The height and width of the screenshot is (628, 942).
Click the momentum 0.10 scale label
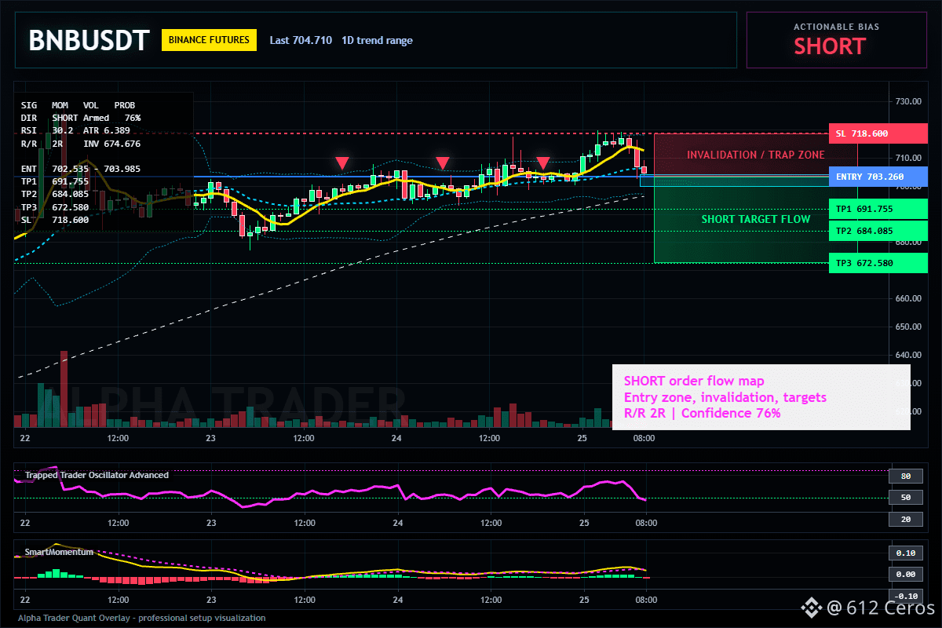tap(905, 553)
